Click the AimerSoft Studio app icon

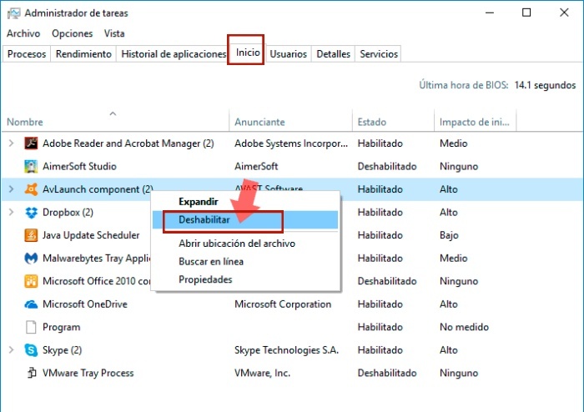click(x=31, y=166)
